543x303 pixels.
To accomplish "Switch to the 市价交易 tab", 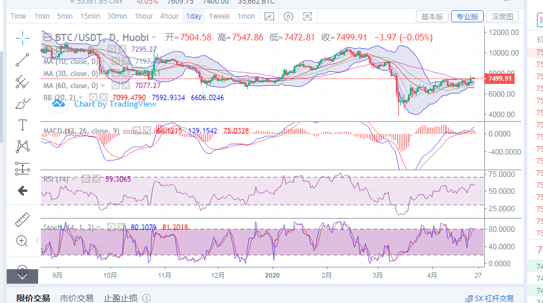I will pyautogui.click(x=76, y=298).
